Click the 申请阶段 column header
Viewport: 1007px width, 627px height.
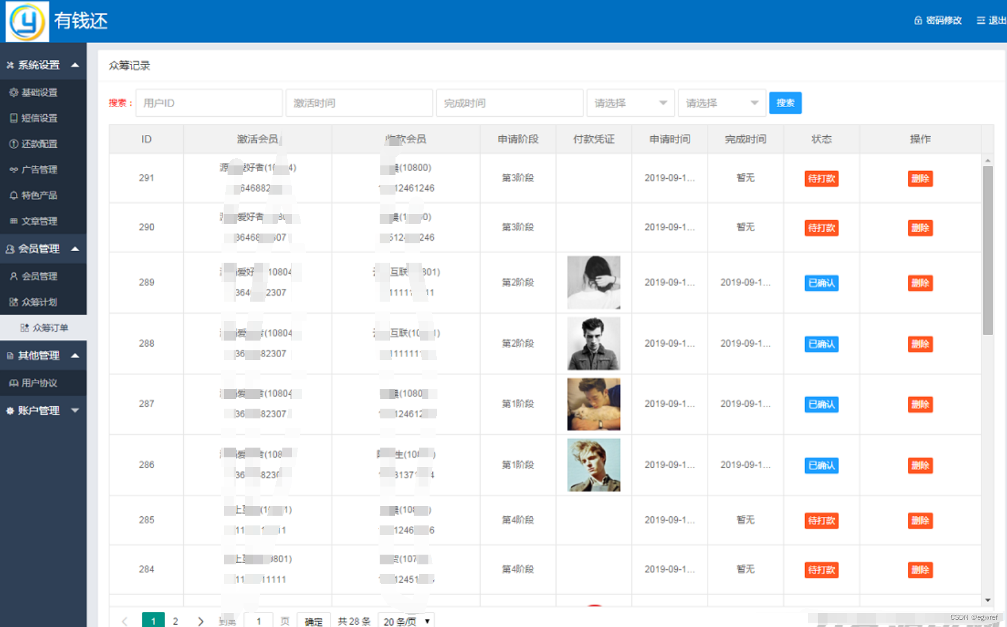pos(518,139)
